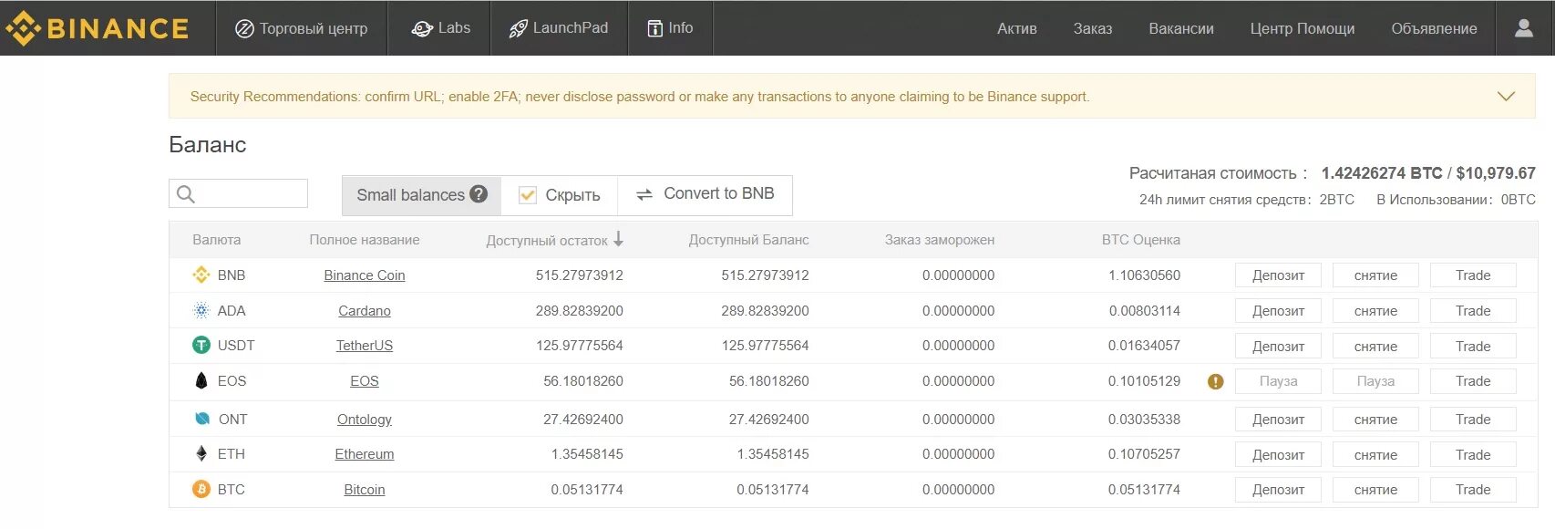Open Вакансии menu item
Screen dimensions: 1555x529
click(1181, 28)
